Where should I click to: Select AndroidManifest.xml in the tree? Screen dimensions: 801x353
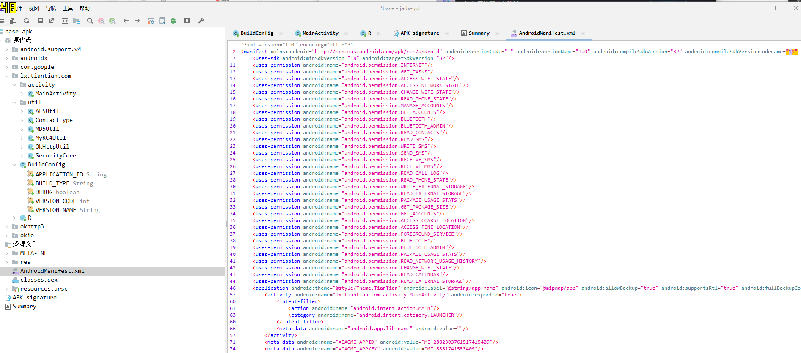52,271
